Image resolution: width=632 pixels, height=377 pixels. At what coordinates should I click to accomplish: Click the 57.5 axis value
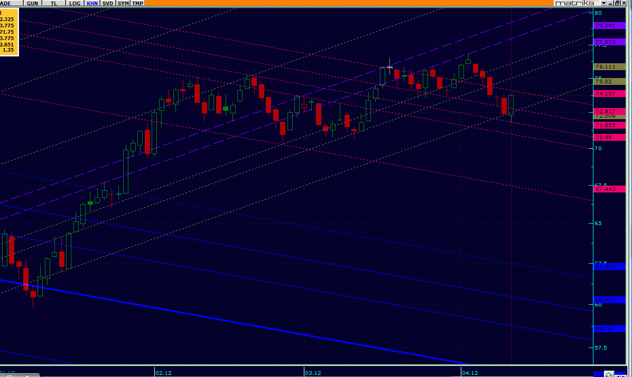[x=601, y=347]
